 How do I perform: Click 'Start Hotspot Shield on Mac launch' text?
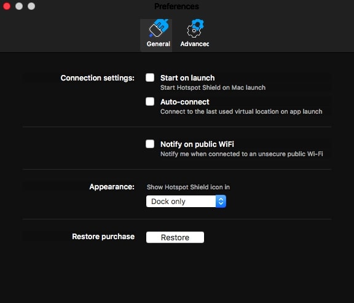click(x=213, y=88)
